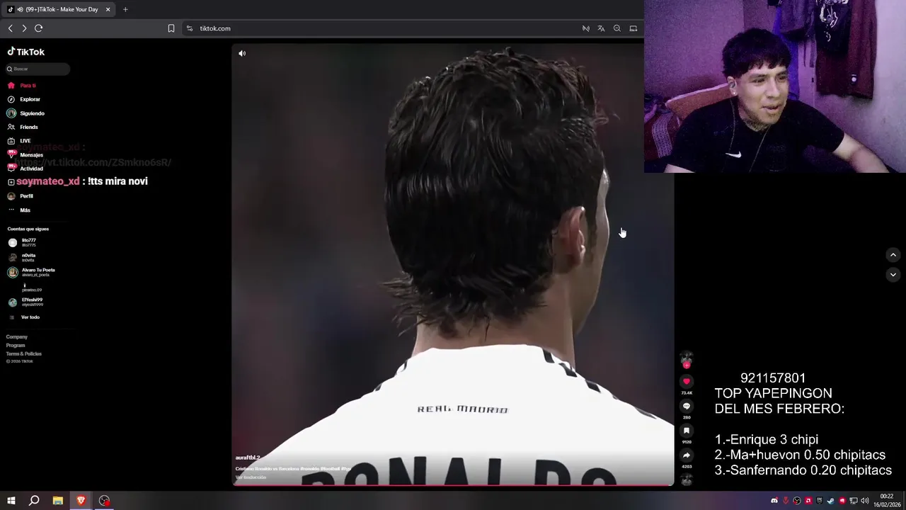The image size is (906, 510).
Task: Click the Discord tray icon
Action: pos(774,501)
